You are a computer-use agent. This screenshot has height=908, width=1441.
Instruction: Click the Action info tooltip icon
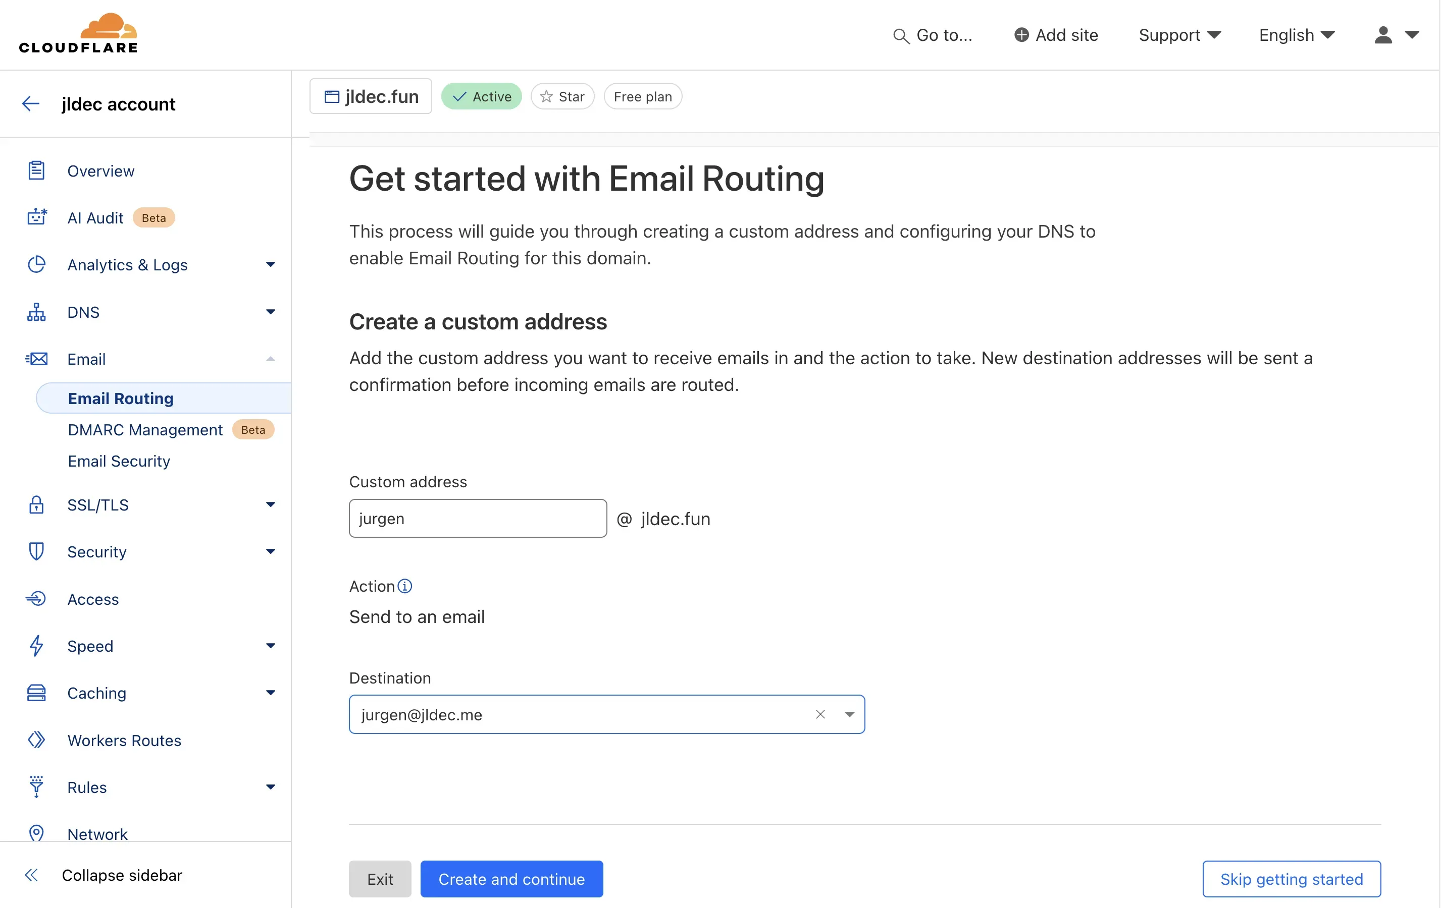pyautogui.click(x=404, y=586)
